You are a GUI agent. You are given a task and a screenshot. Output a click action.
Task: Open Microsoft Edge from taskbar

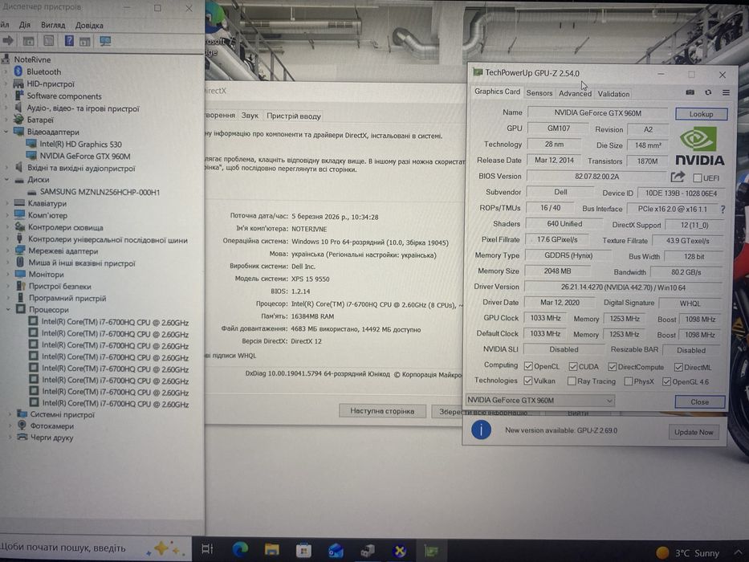[x=240, y=550]
